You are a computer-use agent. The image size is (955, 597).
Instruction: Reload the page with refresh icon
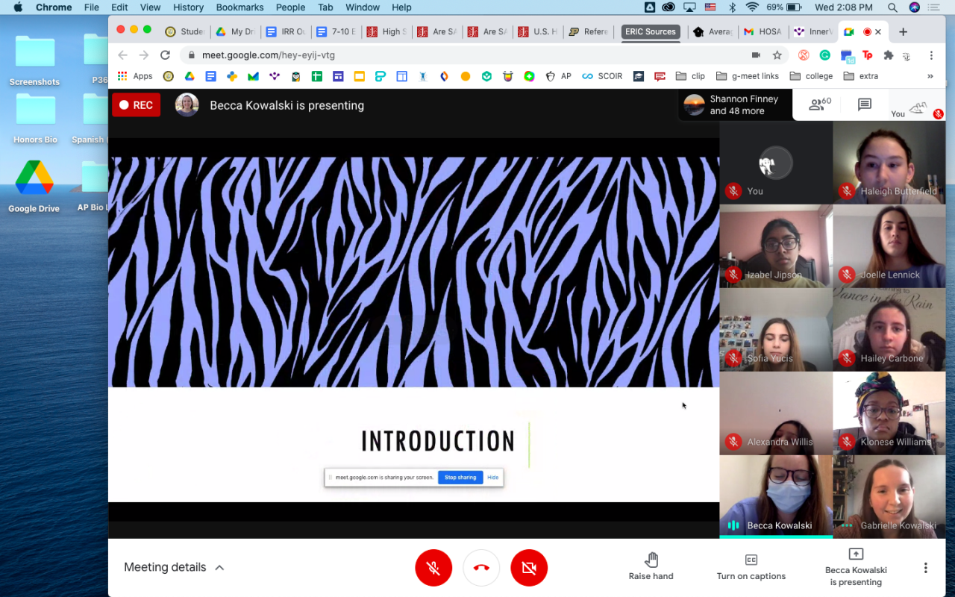[x=165, y=55]
